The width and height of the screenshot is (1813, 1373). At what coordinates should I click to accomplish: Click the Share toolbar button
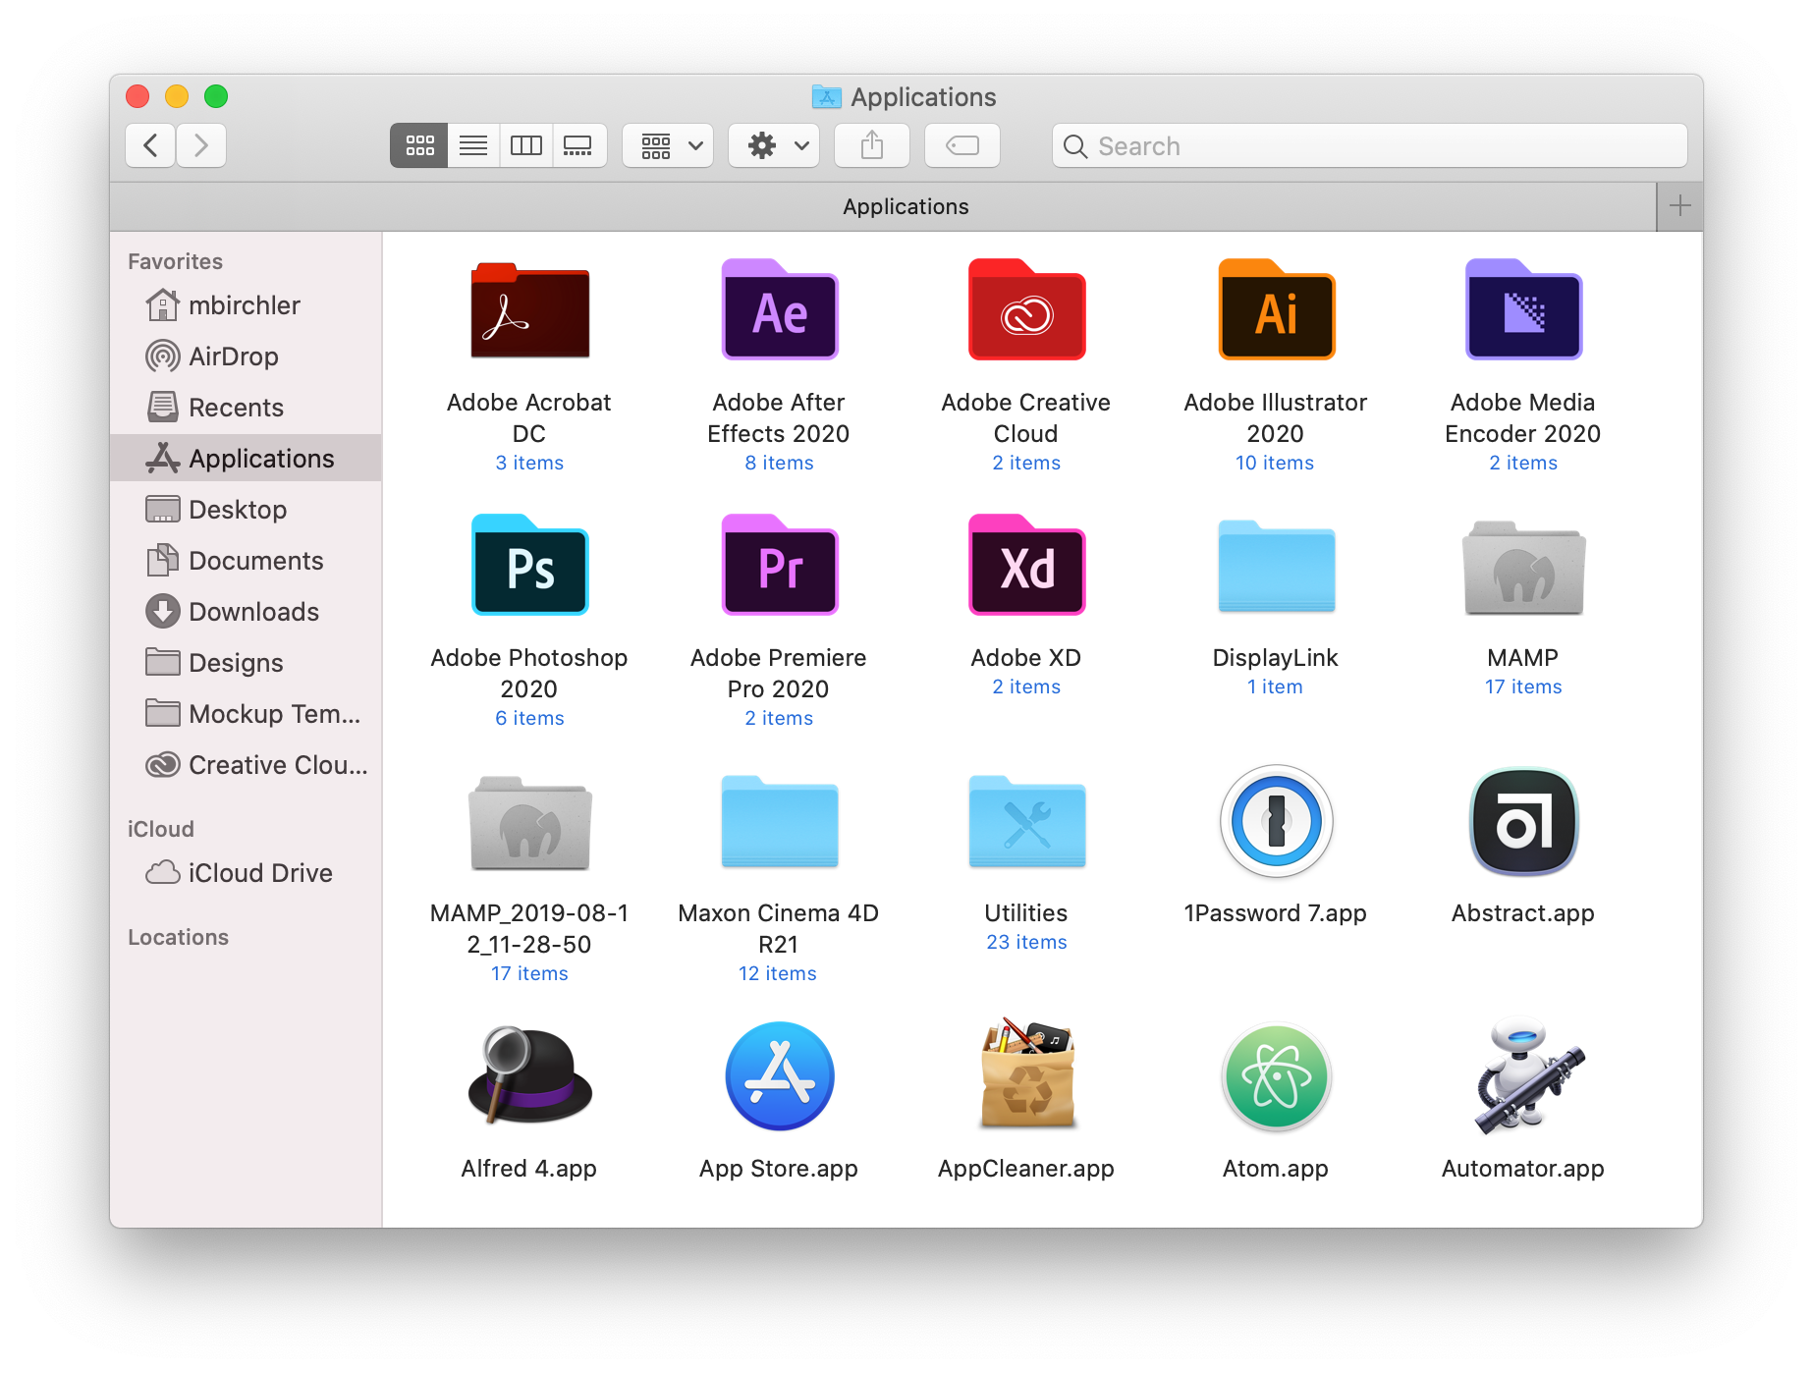pyautogui.click(x=872, y=146)
